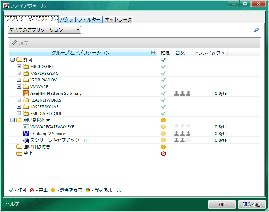Click the VMWAREGATEWAY.EXE application icon

[x=26, y=127]
